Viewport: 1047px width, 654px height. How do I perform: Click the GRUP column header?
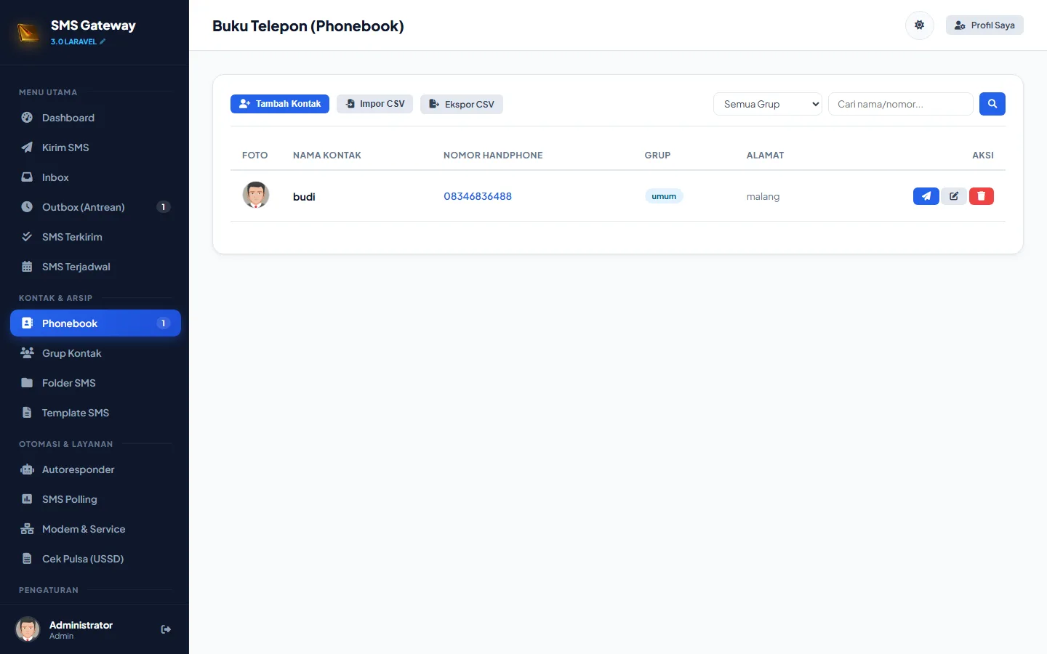coord(657,156)
